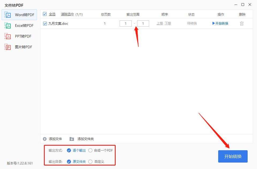The height and width of the screenshot is (169, 257).
Task: Click the 清除选中 link
Action: tap(67, 14)
